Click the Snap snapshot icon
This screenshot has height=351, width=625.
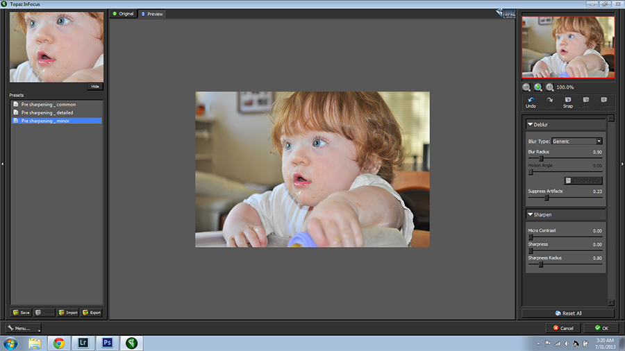point(567,100)
